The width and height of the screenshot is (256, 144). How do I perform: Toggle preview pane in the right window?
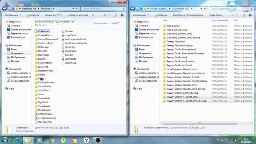pos(244,15)
